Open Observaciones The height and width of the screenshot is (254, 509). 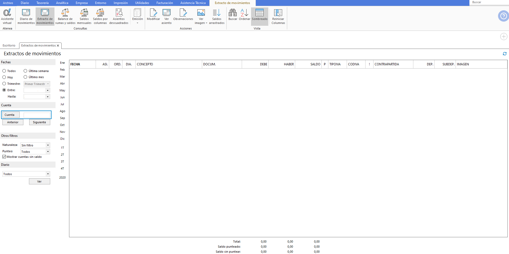coord(183,15)
